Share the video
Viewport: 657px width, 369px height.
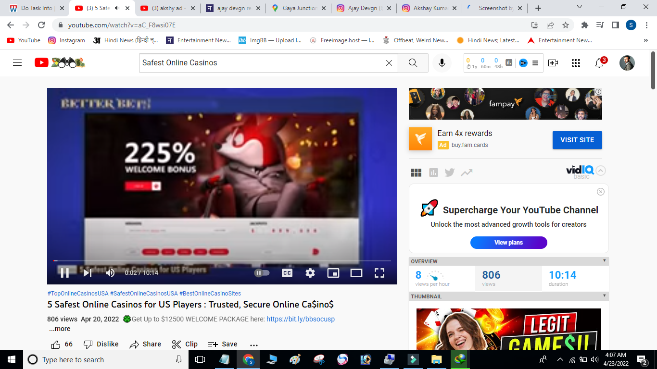pyautogui.click(x=145, y=344)
